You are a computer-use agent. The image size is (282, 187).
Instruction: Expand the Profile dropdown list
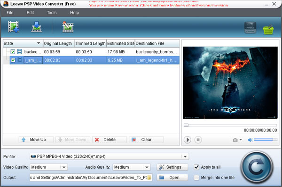click(185, 156)
